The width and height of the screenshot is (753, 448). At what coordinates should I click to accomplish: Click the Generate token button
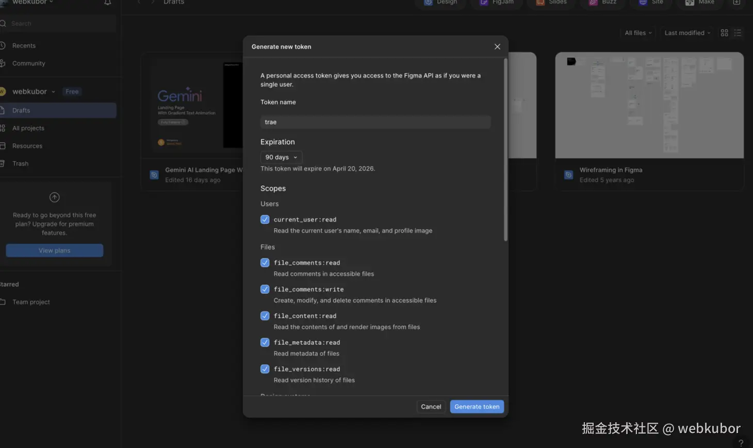(477, 407)
